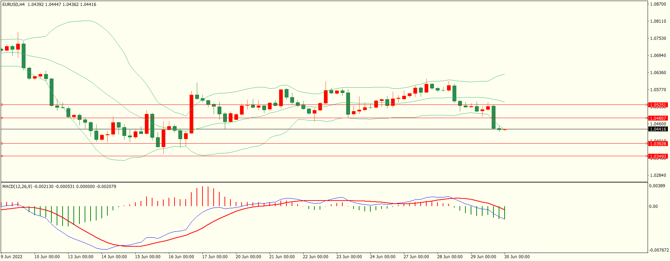
Task: Click the 9 Jun 2022 date label
Action: 12,257
